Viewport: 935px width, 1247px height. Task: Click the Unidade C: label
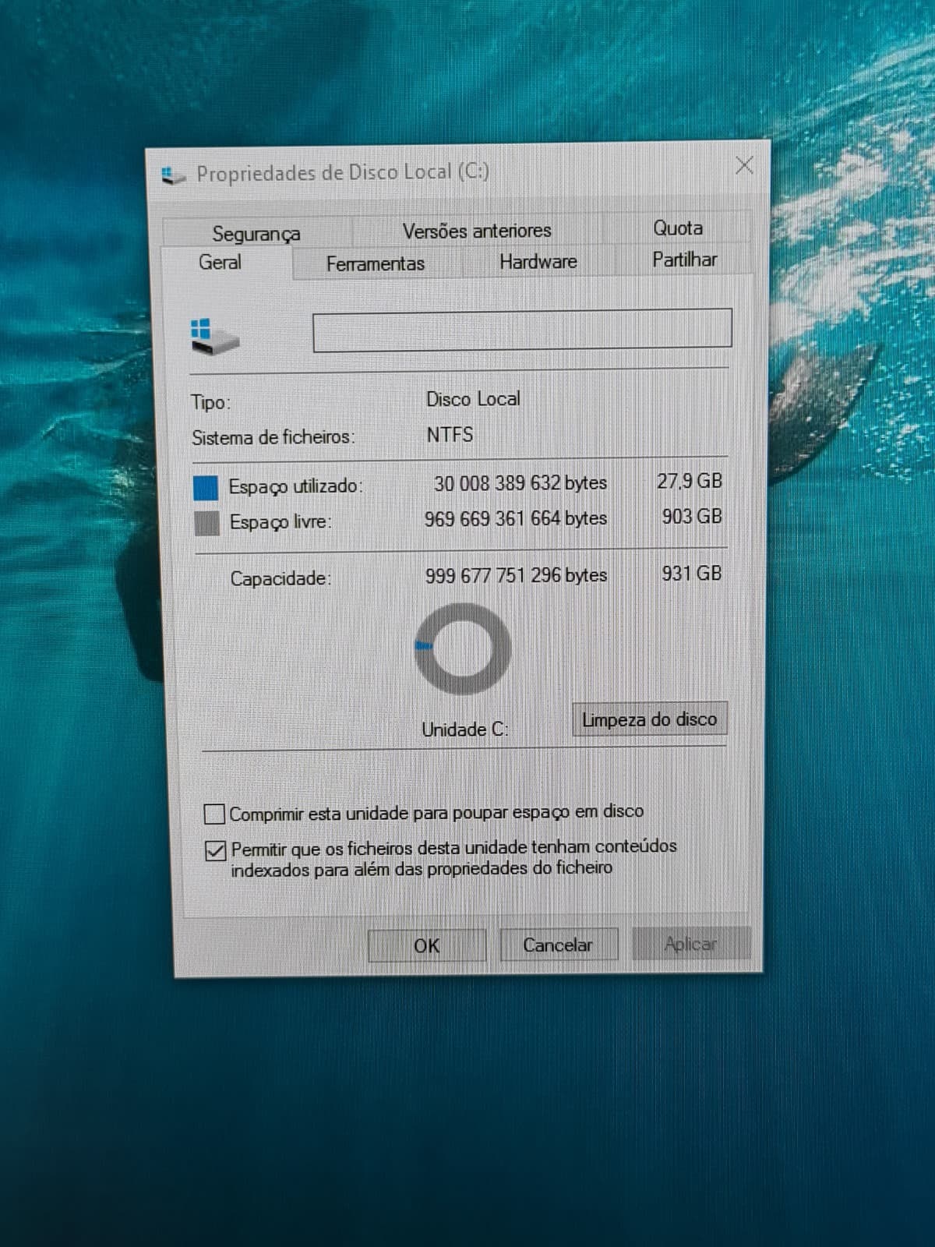[x=465, y=729]
